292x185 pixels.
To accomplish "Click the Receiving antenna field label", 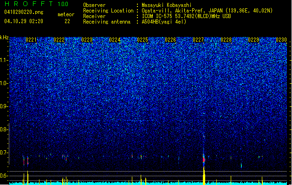I will tap(107, 22).
